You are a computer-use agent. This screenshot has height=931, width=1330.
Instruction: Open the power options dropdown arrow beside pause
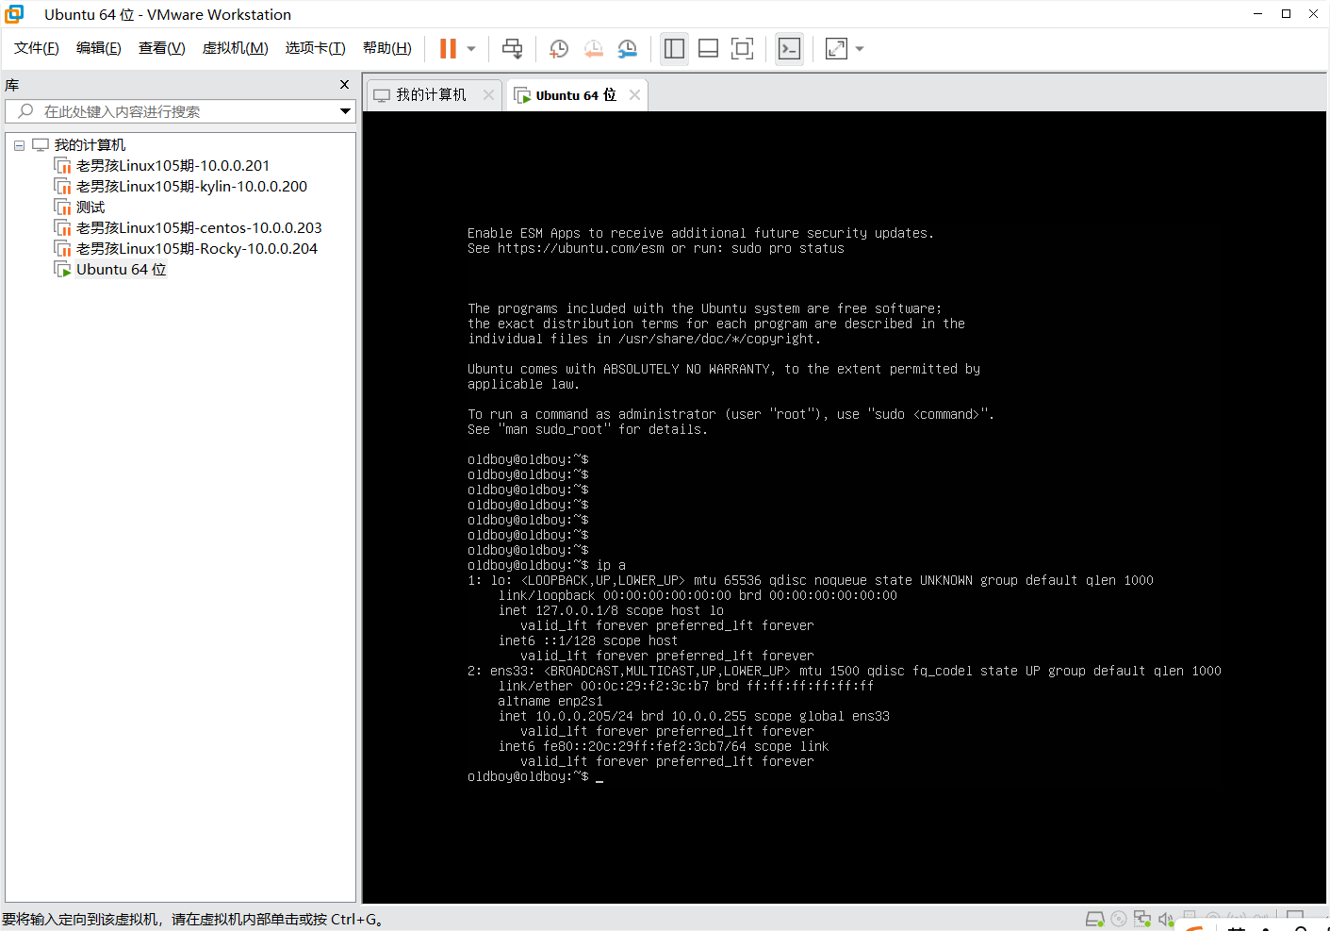471,48
